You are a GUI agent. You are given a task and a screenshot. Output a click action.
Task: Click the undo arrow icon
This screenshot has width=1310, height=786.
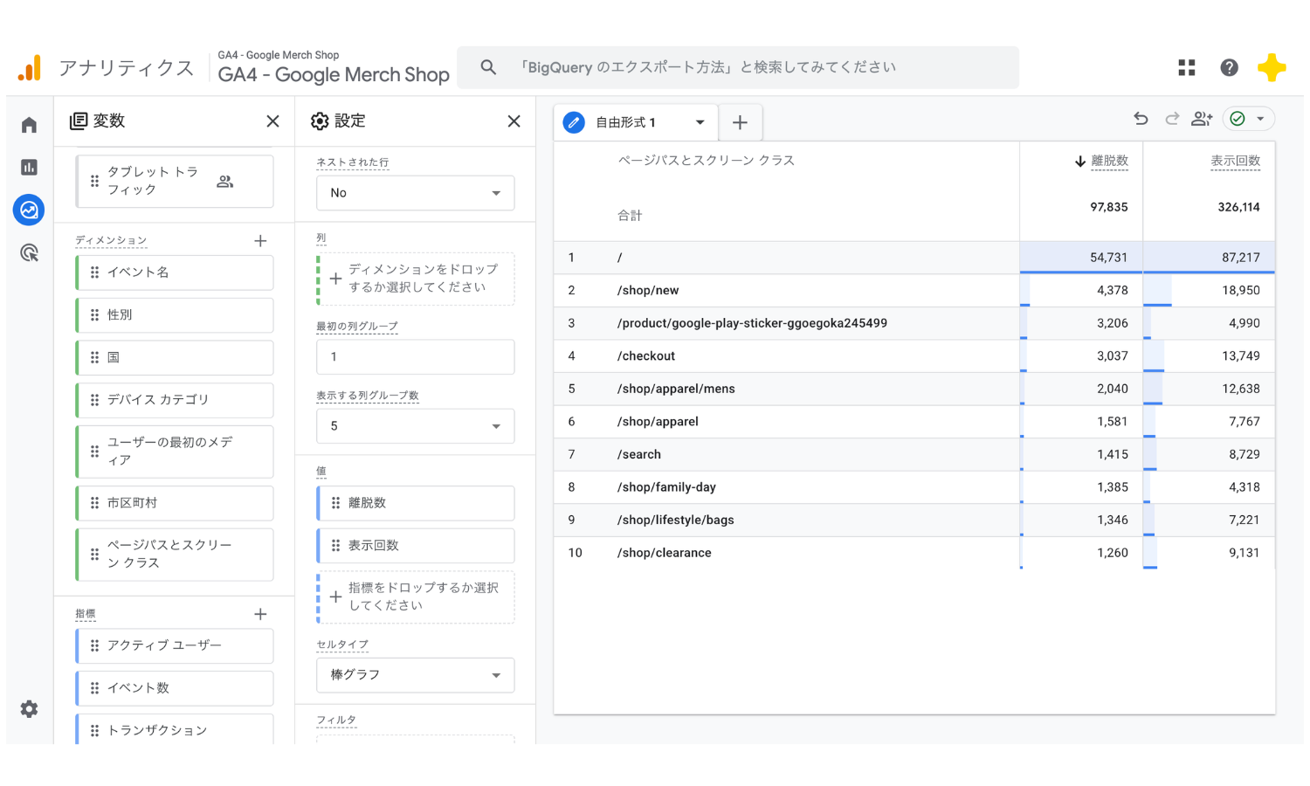1141,119
